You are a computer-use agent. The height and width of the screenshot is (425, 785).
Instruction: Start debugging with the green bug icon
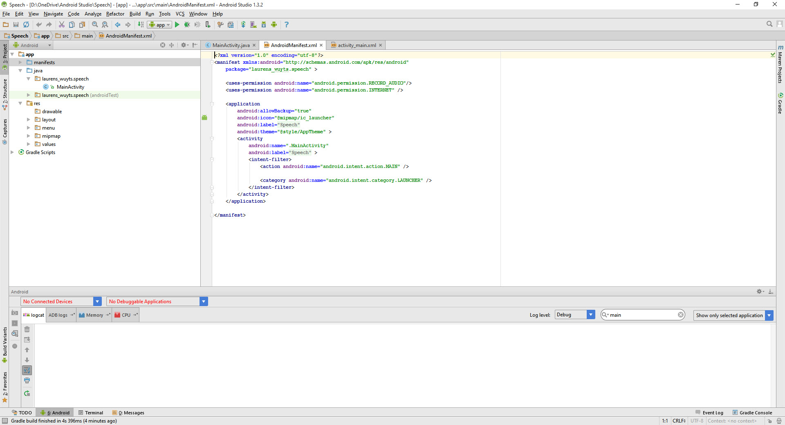[x=187, y=25]
